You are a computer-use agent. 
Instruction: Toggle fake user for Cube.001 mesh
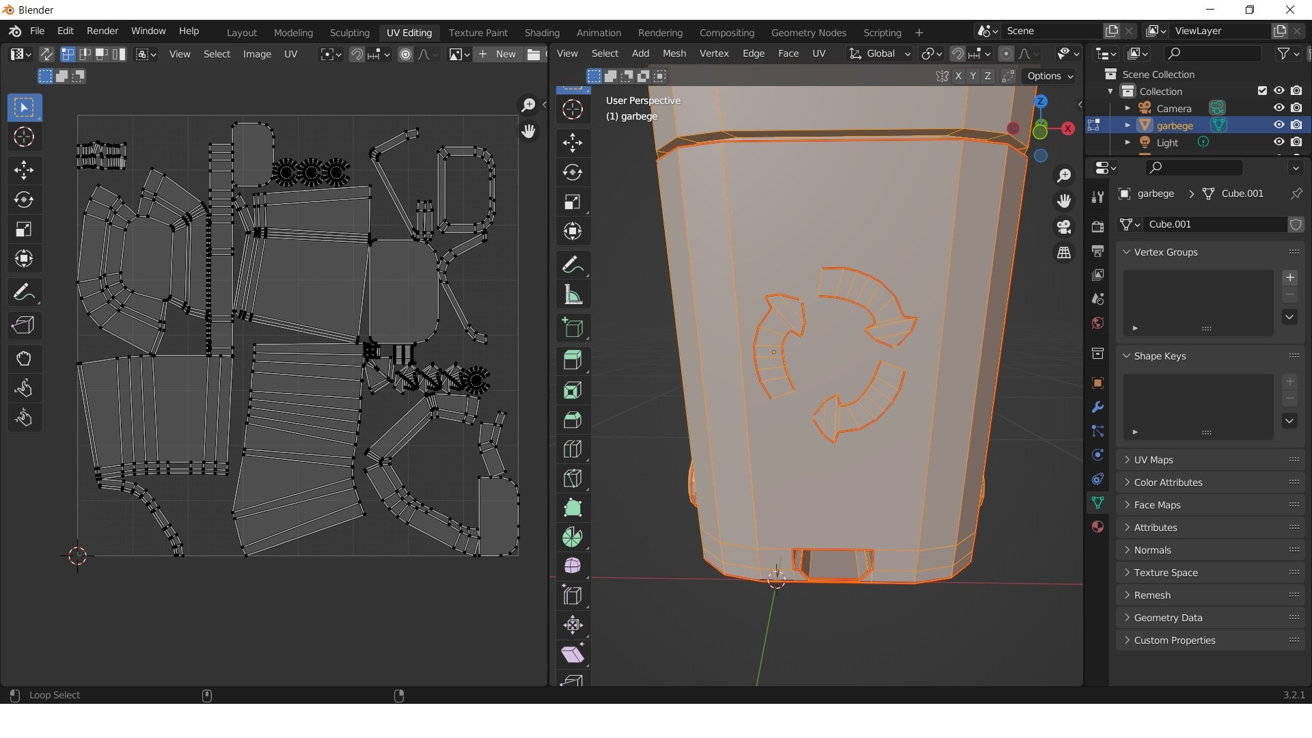[x=1296, y=224]
